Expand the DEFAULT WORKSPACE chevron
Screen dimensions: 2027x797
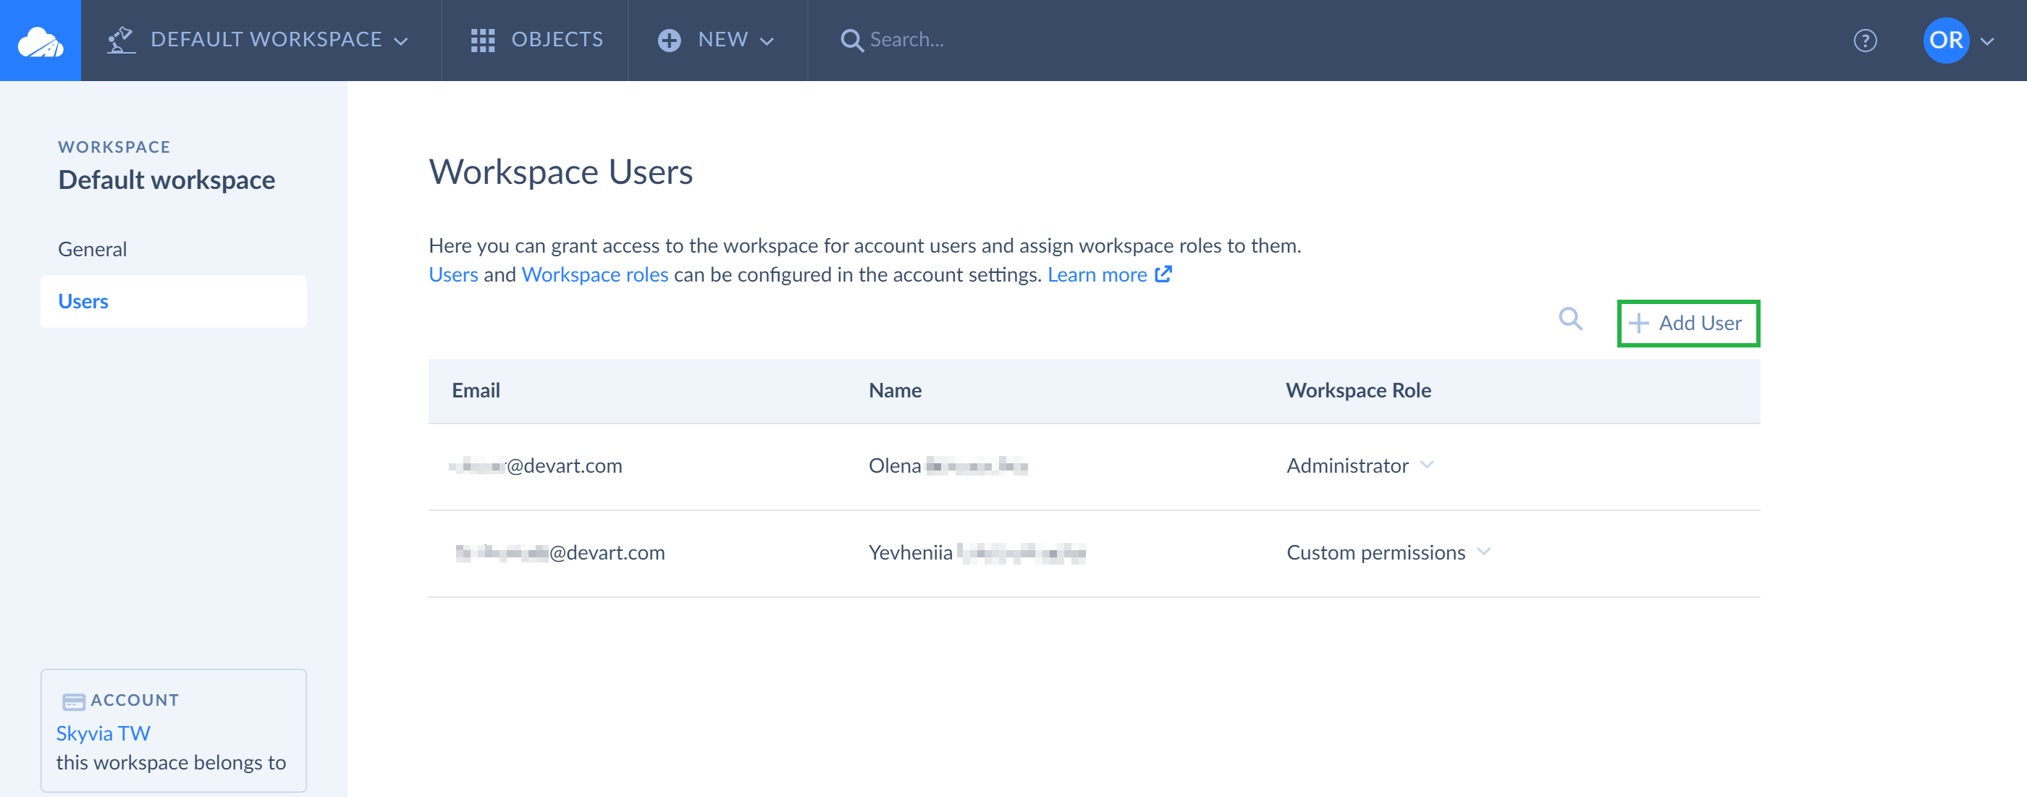coord(401,39)
